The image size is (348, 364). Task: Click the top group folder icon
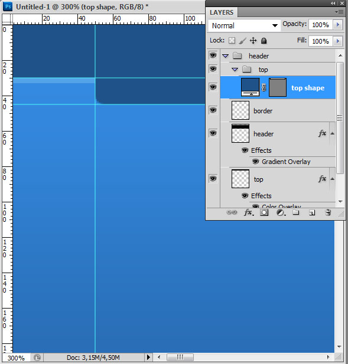click(x=246, y=69)
